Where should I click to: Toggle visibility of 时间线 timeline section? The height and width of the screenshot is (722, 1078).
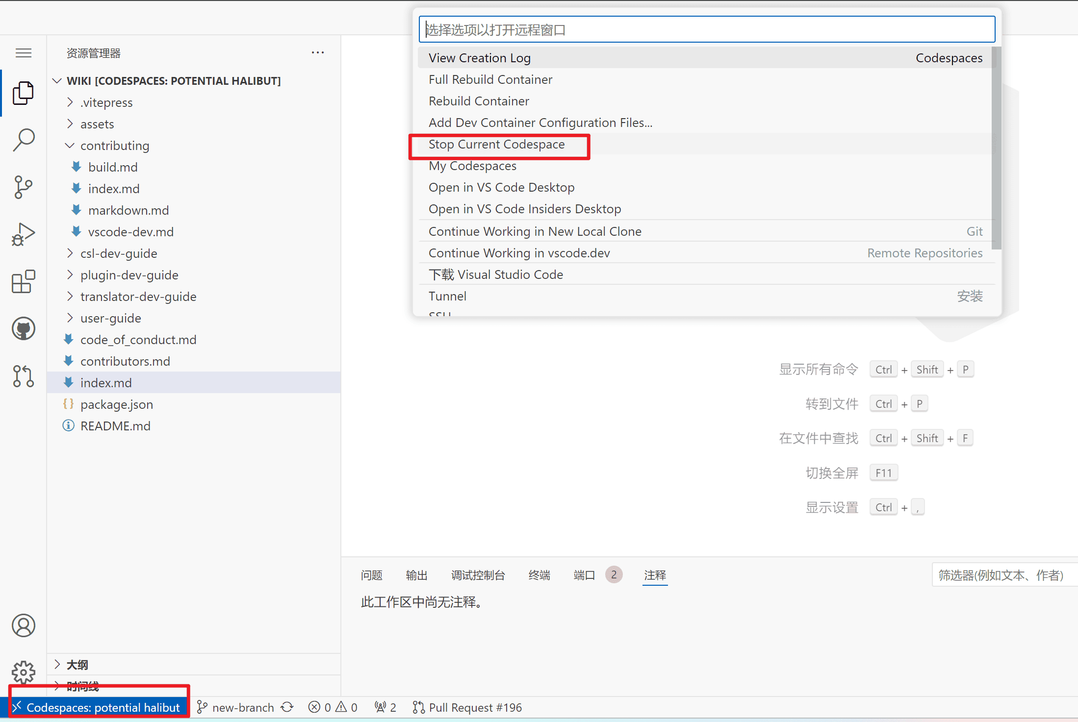click(62, 686)
